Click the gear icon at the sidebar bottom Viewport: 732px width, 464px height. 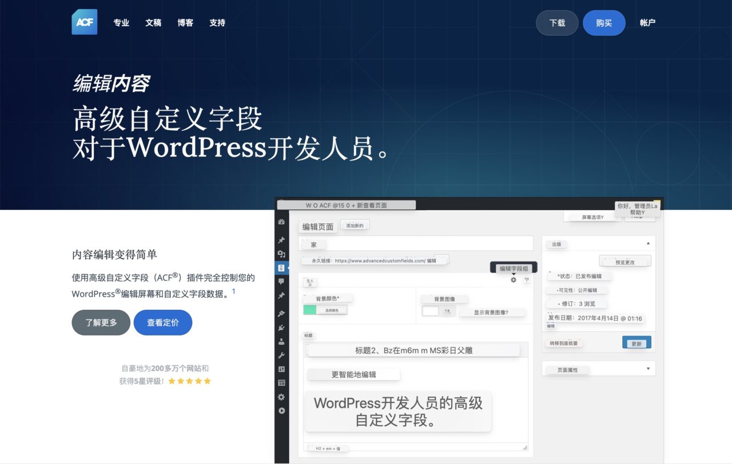281,397
